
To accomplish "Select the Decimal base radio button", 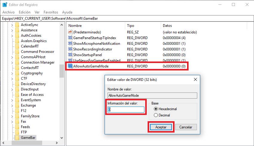I will [156, 115].
